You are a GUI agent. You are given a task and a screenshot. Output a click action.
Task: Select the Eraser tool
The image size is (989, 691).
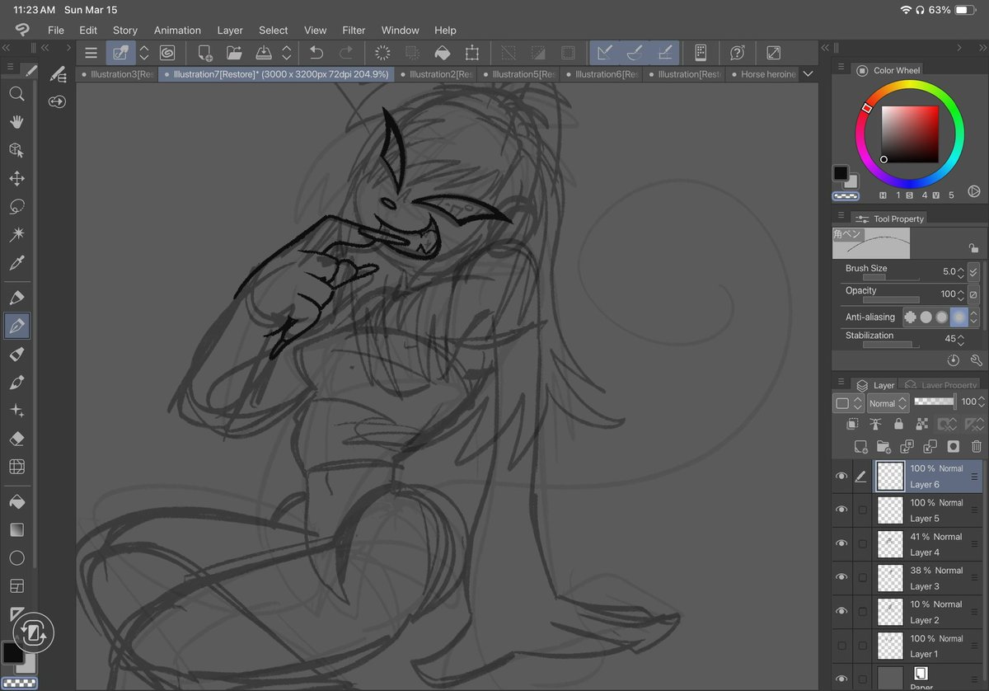pyautogui.click(x=16, y=439)
